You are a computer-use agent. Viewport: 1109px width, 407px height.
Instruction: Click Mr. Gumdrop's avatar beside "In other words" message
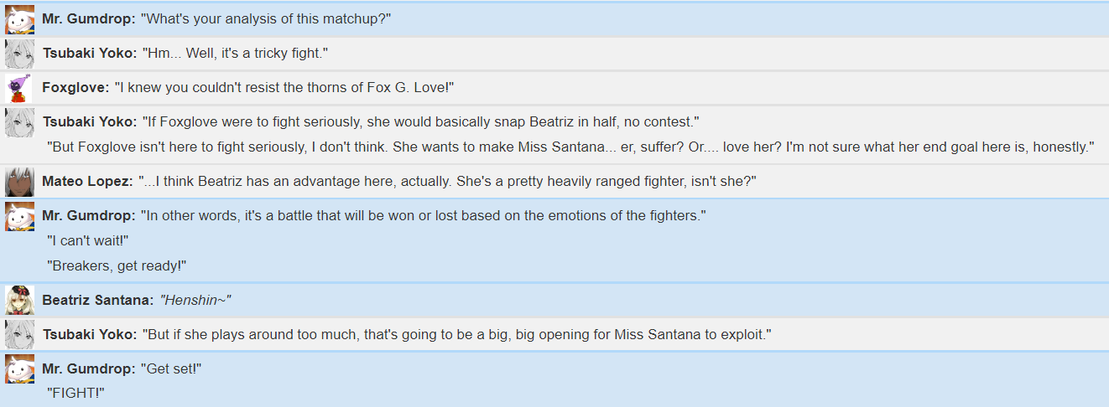20,216
